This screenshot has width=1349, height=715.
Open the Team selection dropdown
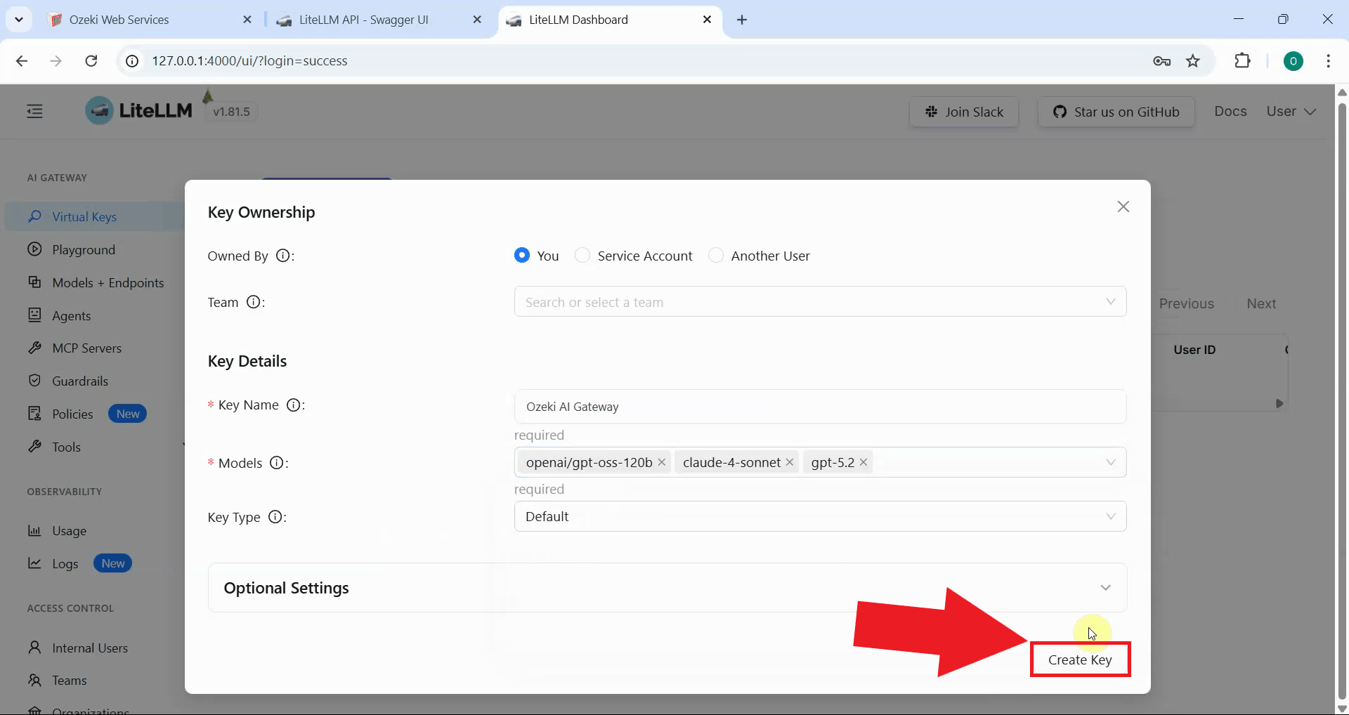click(819, 302)
